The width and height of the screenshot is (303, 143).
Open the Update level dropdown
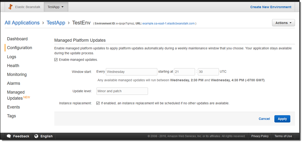tap(122, 91)
